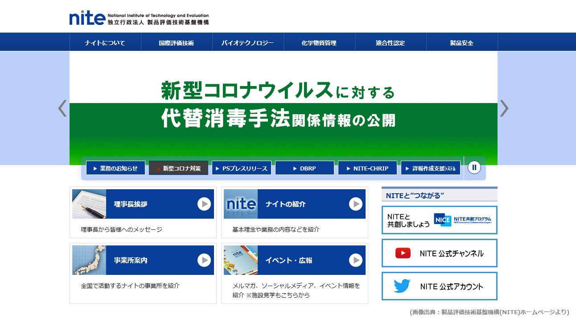
Task: Click the Japan map thumbnail for 事業所案内
Action: [x=89, y=260]
